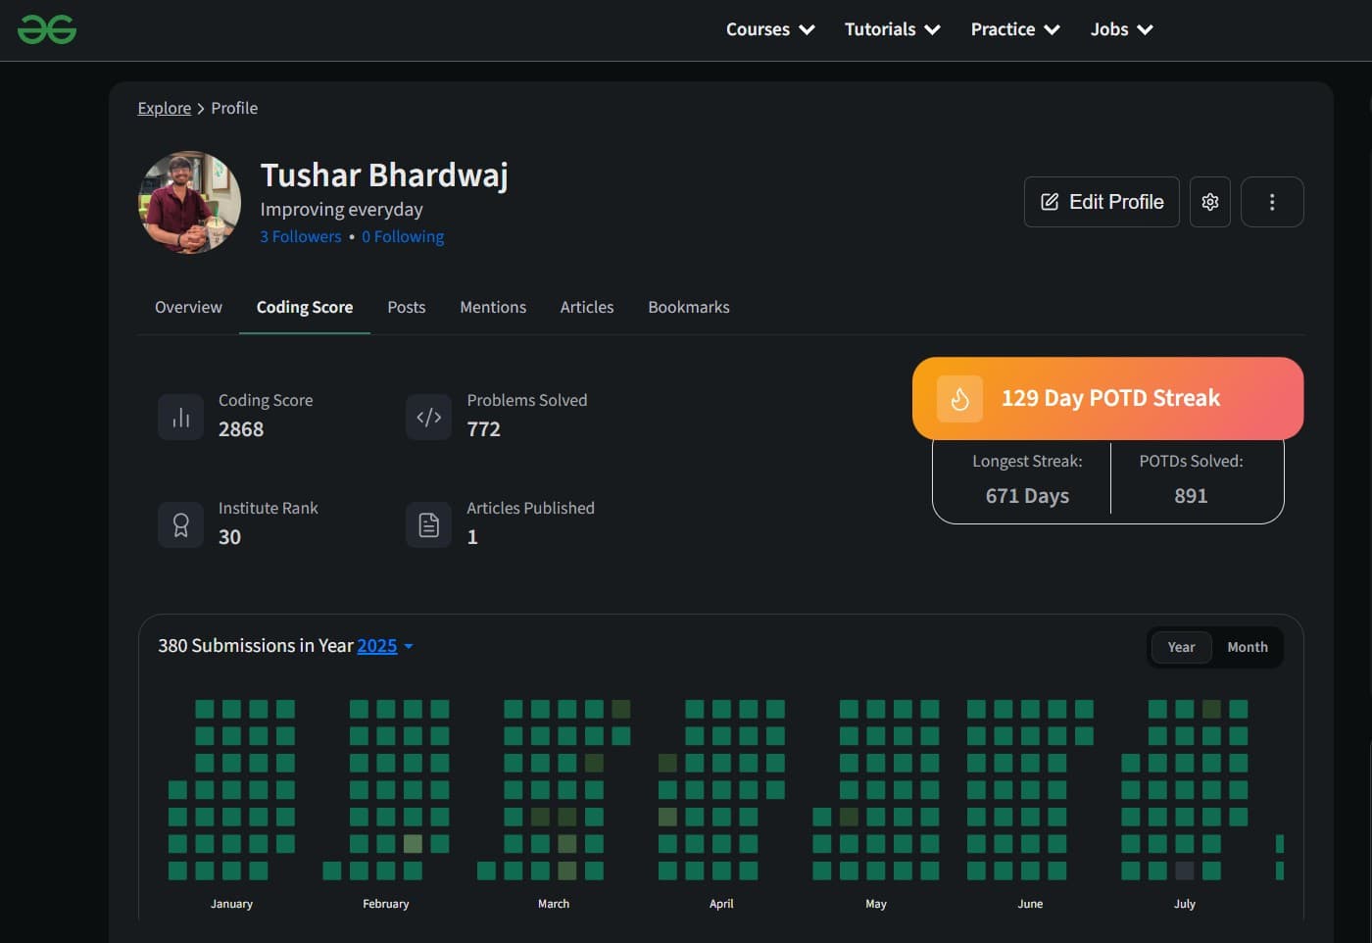Screen dimensions: 1372x943
Task: Open the 3 Followers link
Action: click(301, 236)
